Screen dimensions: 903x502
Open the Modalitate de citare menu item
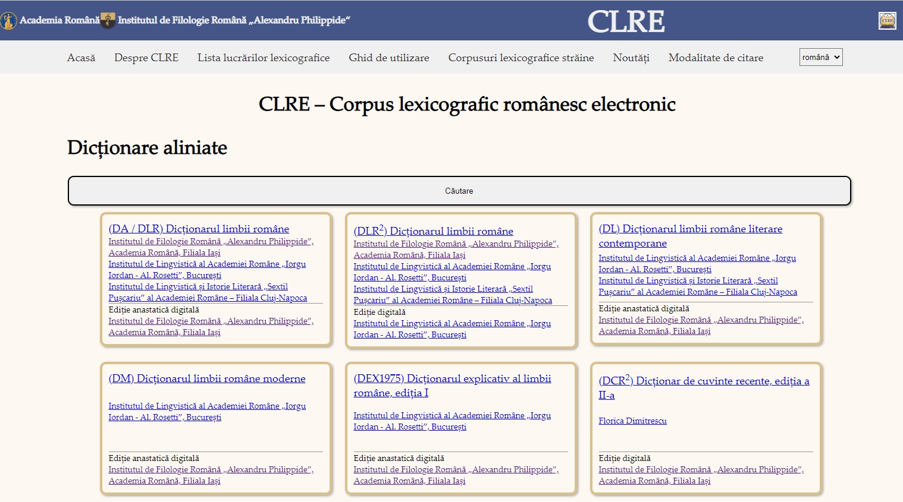pyautogui.click(x=716, y=58)
